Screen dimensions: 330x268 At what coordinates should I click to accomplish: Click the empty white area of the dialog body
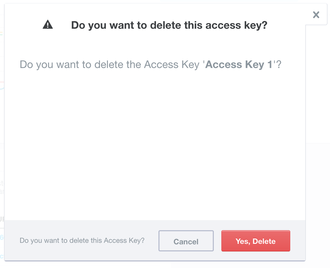(155, 146)
